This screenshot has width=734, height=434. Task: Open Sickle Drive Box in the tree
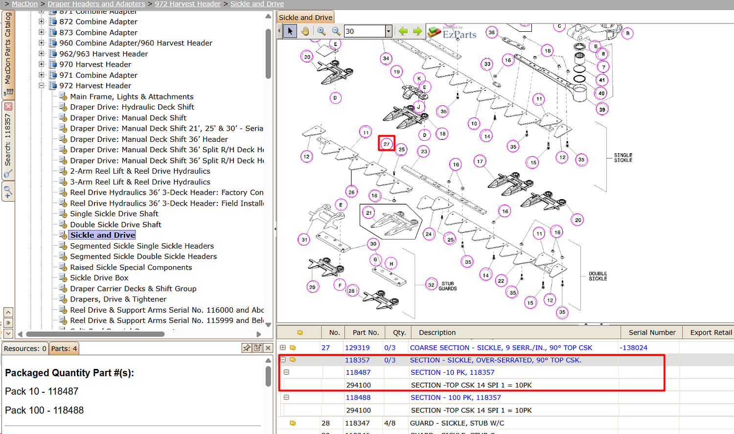(x=99, y=278)
